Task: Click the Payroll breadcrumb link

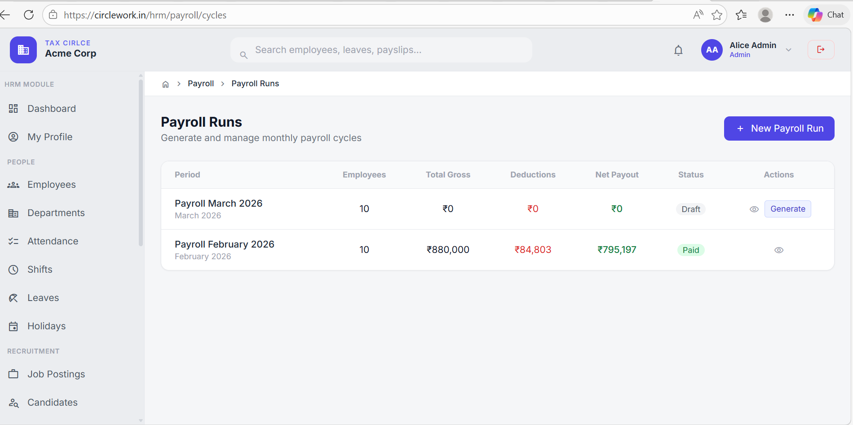Action: pos(201,84)
